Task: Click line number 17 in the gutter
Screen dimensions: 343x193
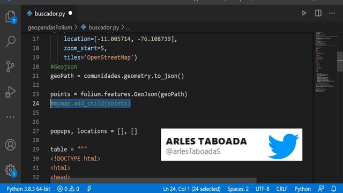Action: tap(36, 39)
